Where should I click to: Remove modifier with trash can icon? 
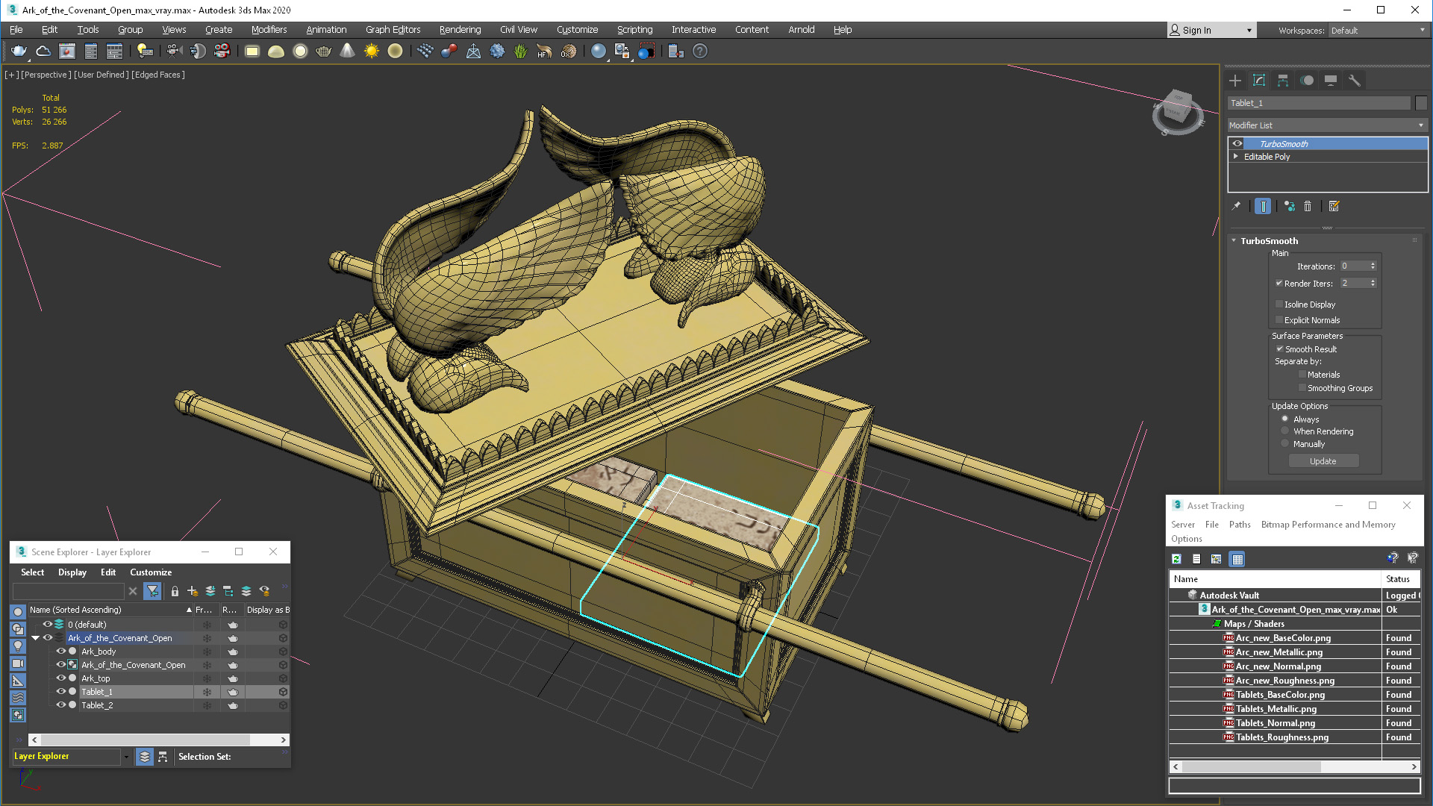1308,206
